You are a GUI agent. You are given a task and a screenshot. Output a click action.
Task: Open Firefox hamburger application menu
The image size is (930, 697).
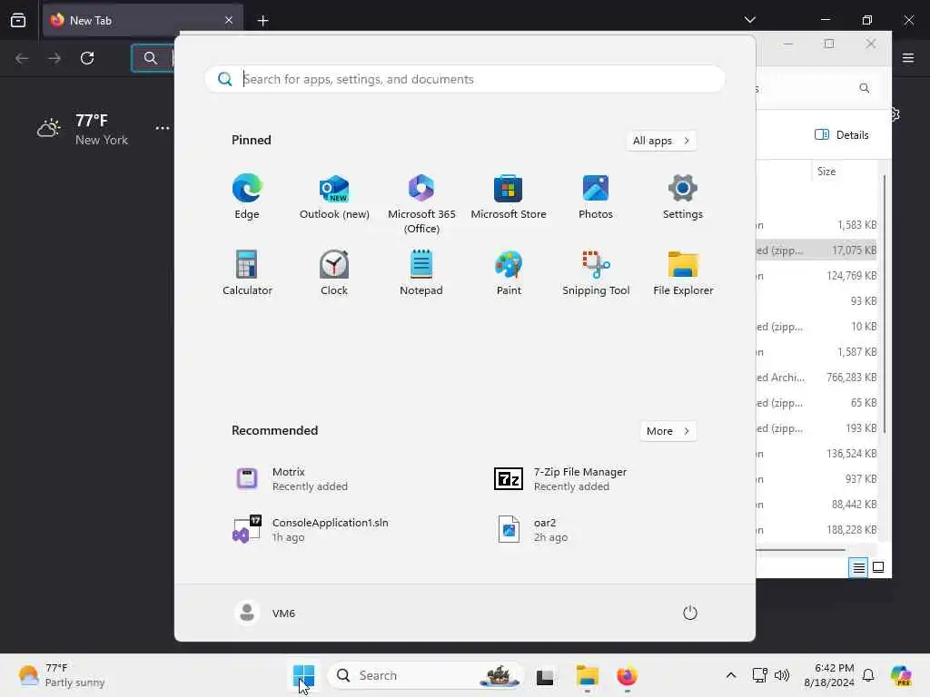pos(908,58)
